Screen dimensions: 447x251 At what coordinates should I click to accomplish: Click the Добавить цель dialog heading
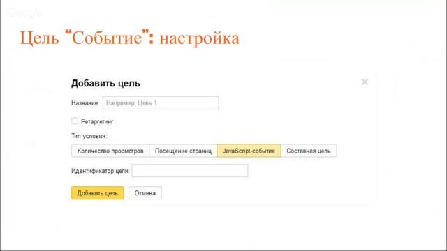(x=105, y=84)
